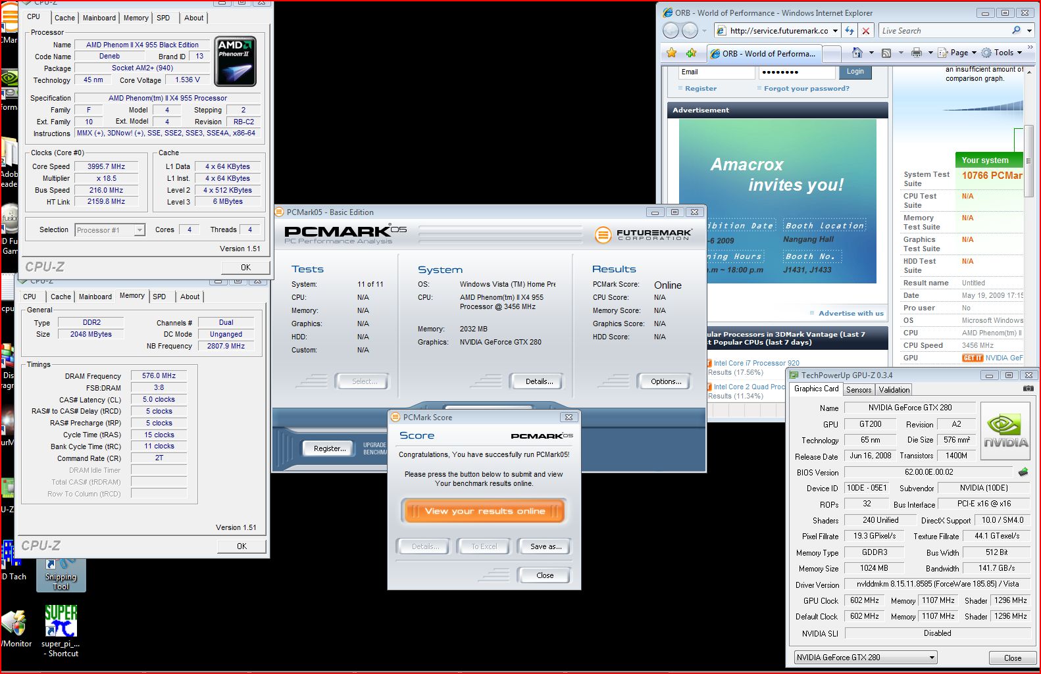Open the super_pi Shortcut desktop icon
The height and width of the screenshot is (674, 1041).
pyautogui.click(x=61, y=631)
